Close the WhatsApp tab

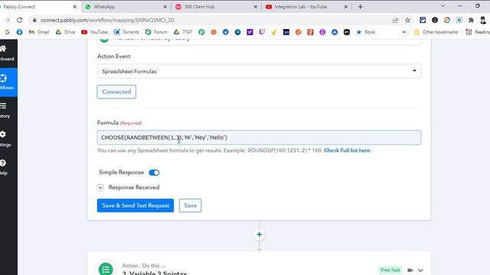coord(165,7)
